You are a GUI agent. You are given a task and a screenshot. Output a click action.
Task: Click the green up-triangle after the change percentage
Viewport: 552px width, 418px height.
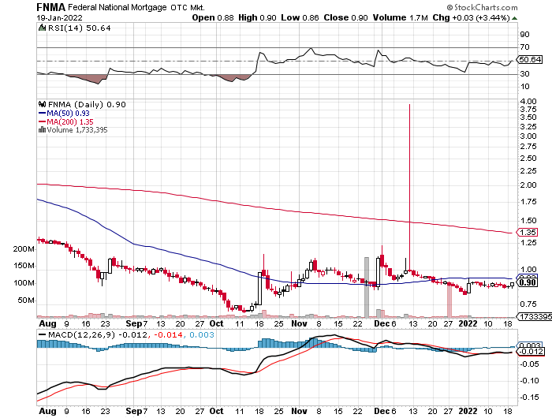point(514,18)
